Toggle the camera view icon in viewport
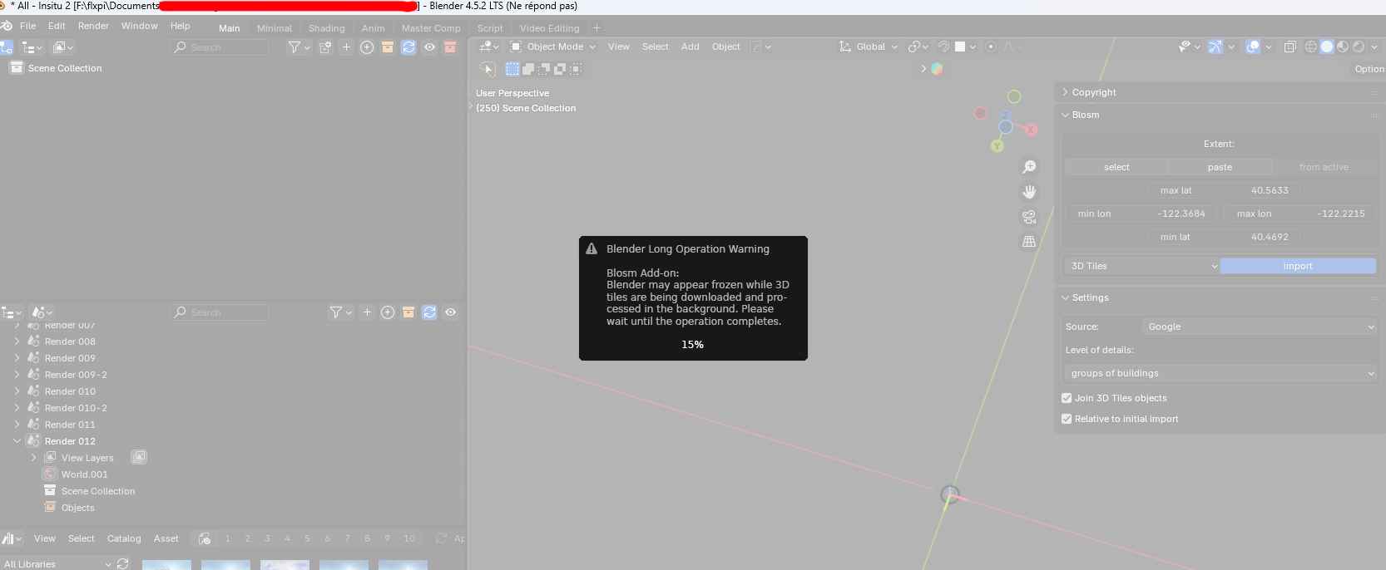 point(1029,217)
